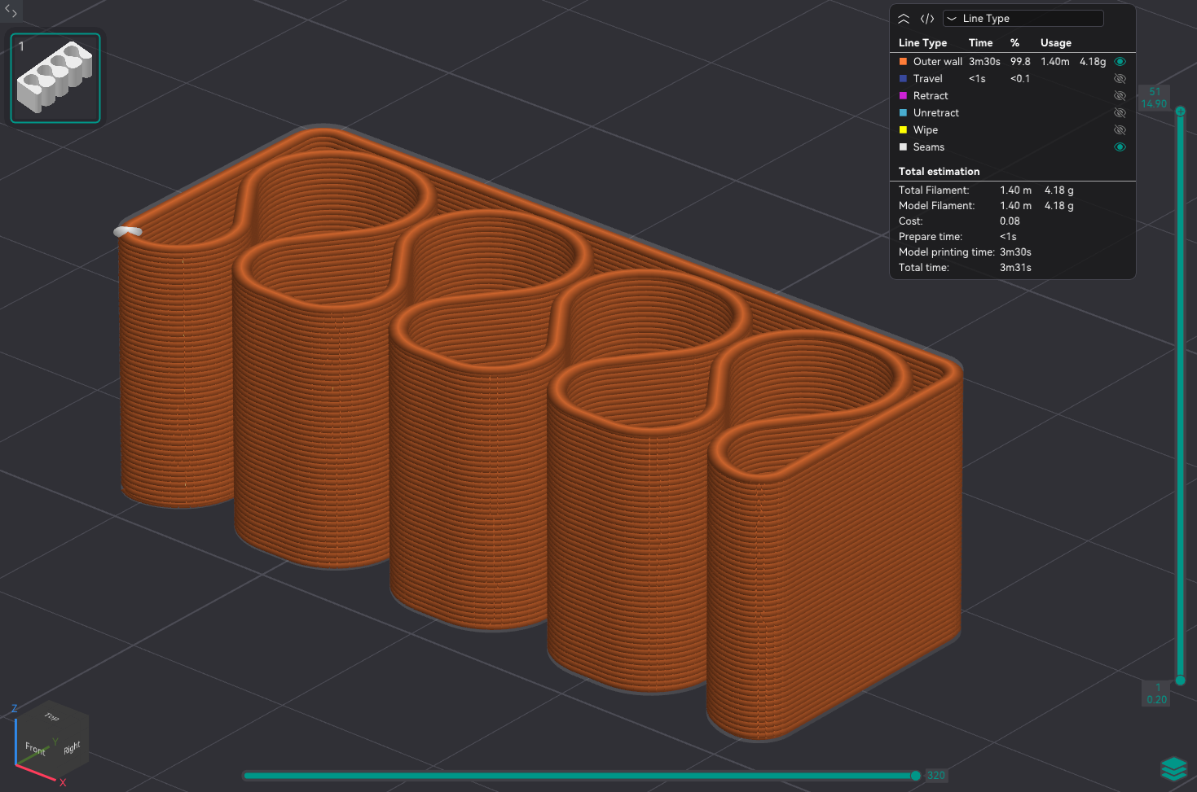Image resolution: width=1197 pixels, height=792 pixels.
Task: Show Retract points in preview
Action: (1120, 96)
